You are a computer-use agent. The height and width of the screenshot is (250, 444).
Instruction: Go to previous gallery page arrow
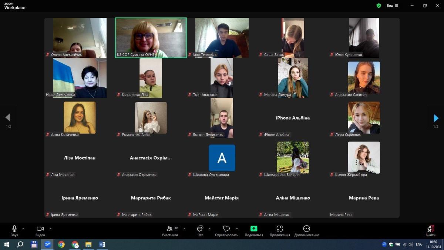8,118
